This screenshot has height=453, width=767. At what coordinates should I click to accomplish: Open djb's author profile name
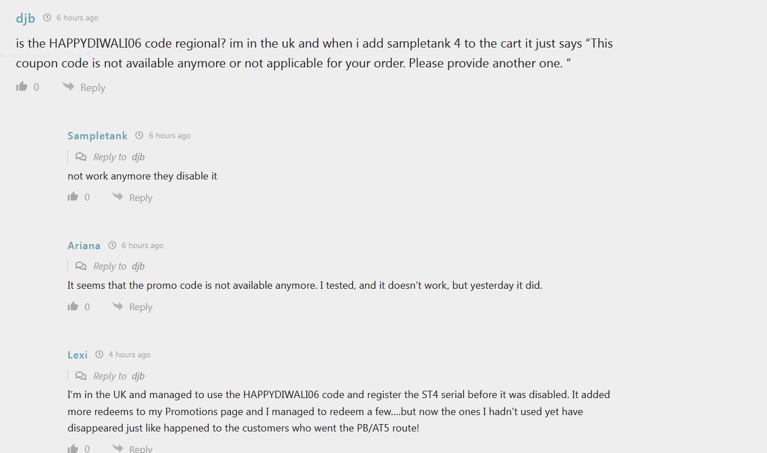(25, 18)
